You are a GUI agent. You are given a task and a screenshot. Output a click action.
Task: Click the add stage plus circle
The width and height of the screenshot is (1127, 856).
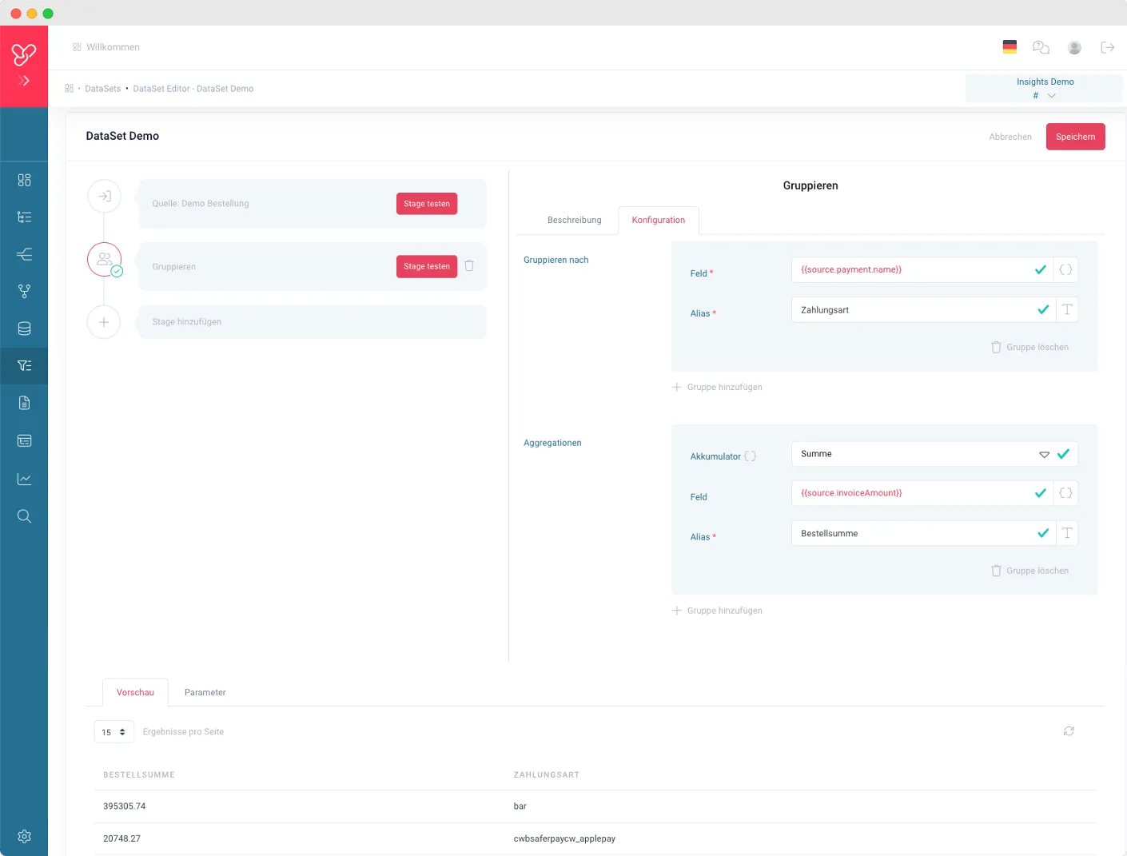click(104, 322)
